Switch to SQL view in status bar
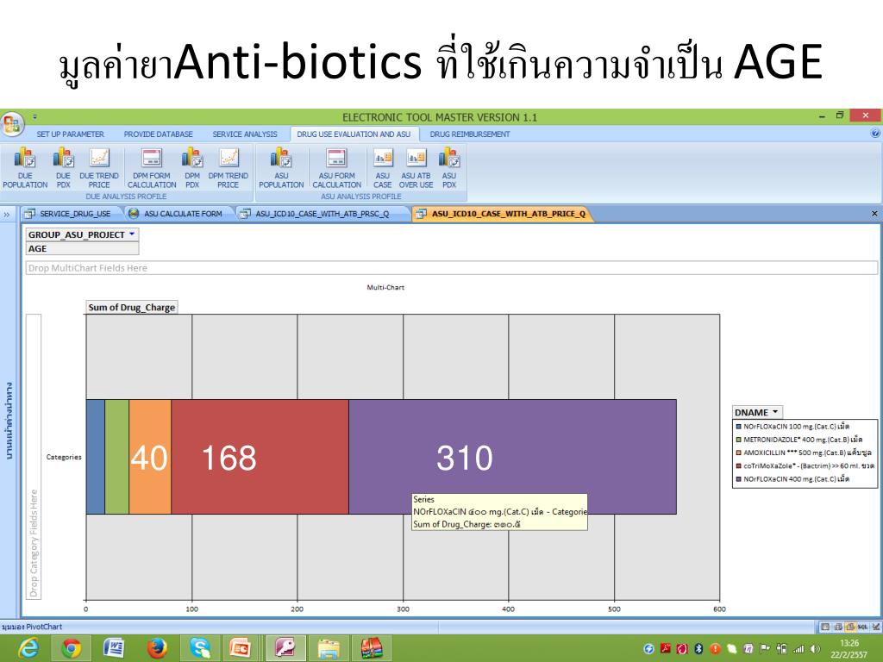 click(862, 627)
